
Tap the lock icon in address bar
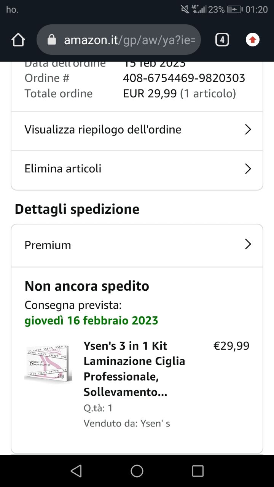click(x=52, y=40)
